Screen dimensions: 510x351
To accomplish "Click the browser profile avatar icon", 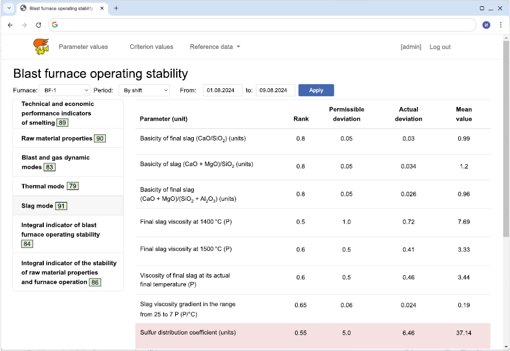I will click(486, 25).
